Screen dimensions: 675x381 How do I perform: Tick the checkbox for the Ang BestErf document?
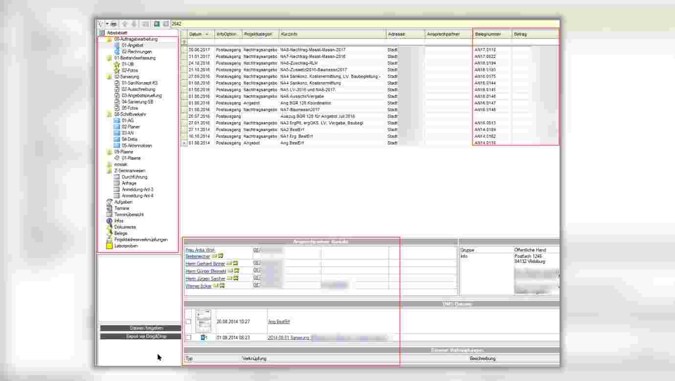coord(188,321)
